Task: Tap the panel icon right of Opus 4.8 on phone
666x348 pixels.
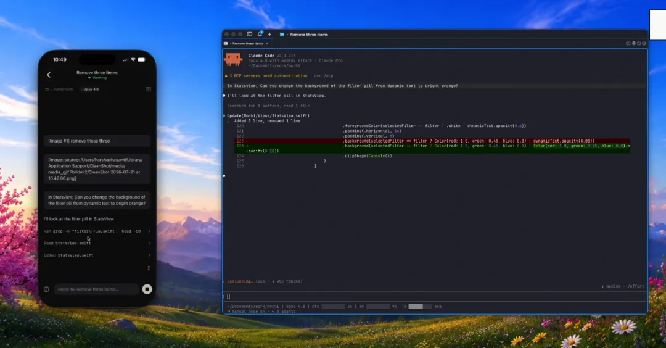Action: pyautogui.click(x=148, y=89)
